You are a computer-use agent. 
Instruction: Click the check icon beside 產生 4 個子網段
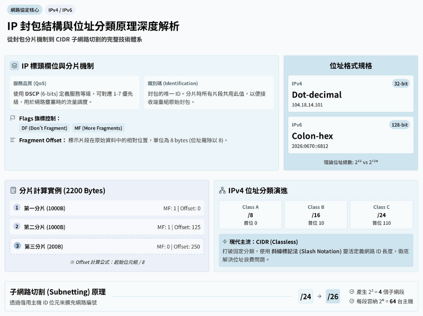(x=352, y=291)
